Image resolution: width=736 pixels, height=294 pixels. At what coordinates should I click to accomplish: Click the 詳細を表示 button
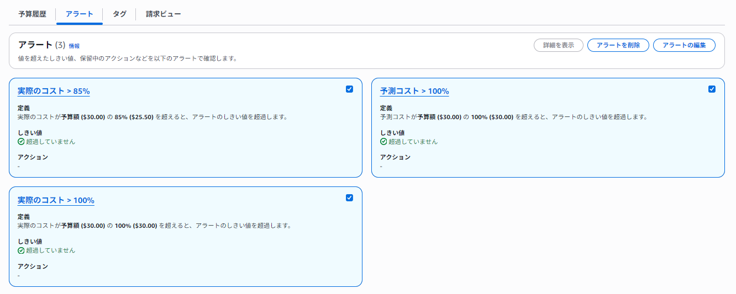click(558, 45)
